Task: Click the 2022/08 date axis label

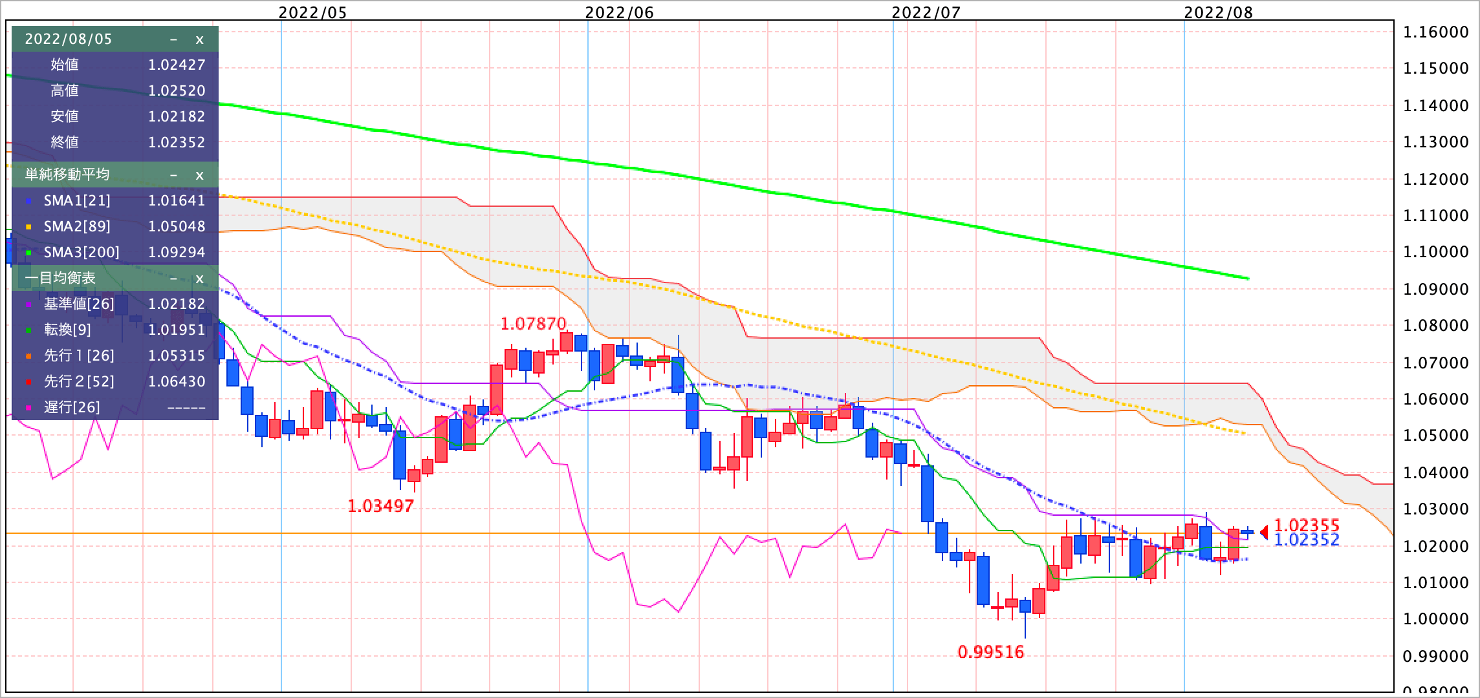Action: (x=1219, y=12)
